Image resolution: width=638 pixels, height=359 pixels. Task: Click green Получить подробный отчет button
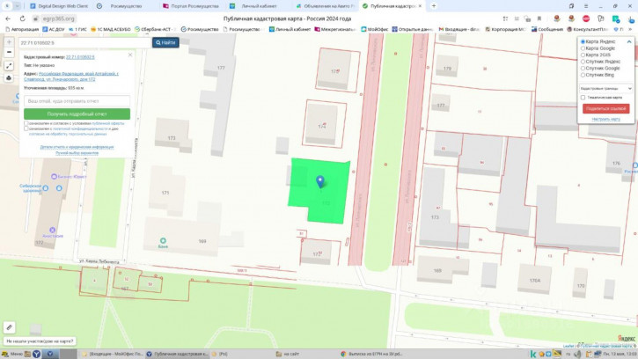point(77,114)
